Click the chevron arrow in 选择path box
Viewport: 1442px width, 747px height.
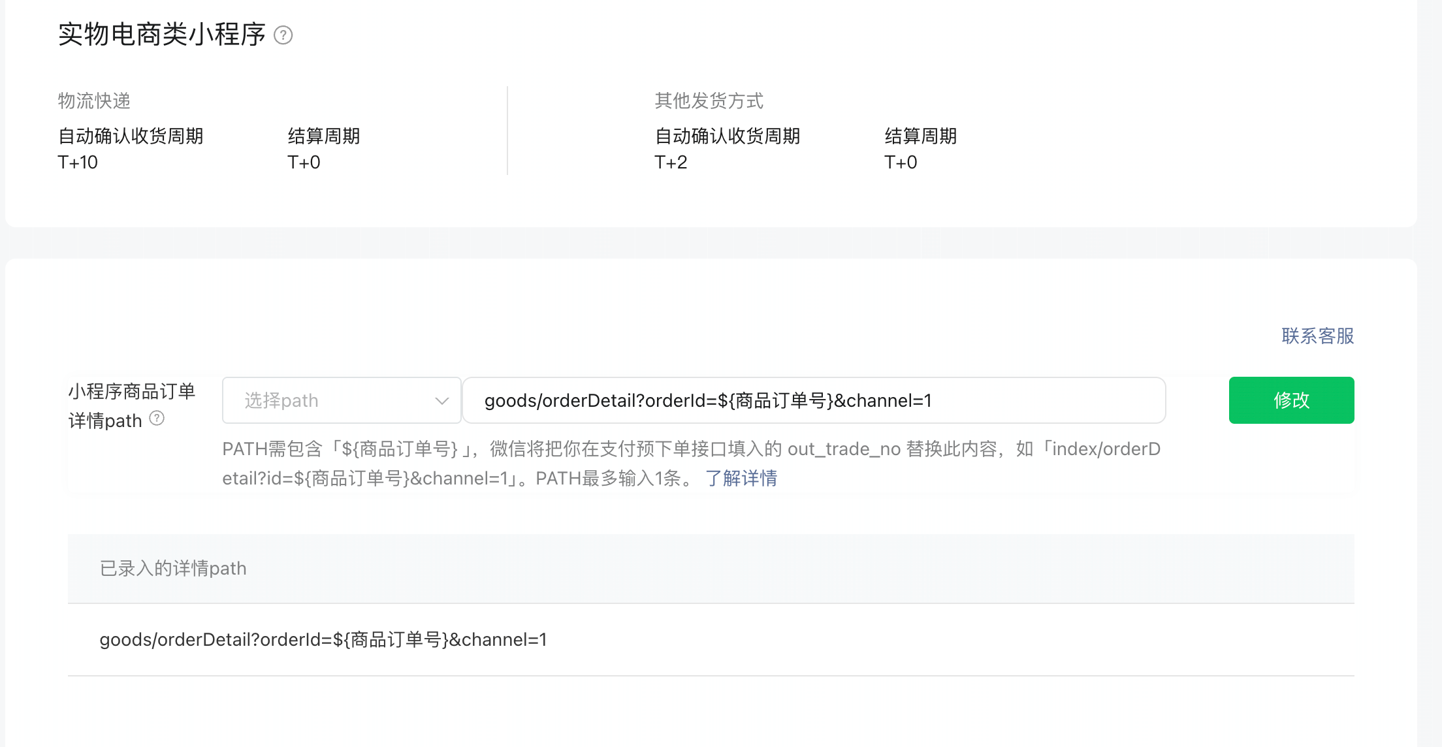click(x=442, y=400)
